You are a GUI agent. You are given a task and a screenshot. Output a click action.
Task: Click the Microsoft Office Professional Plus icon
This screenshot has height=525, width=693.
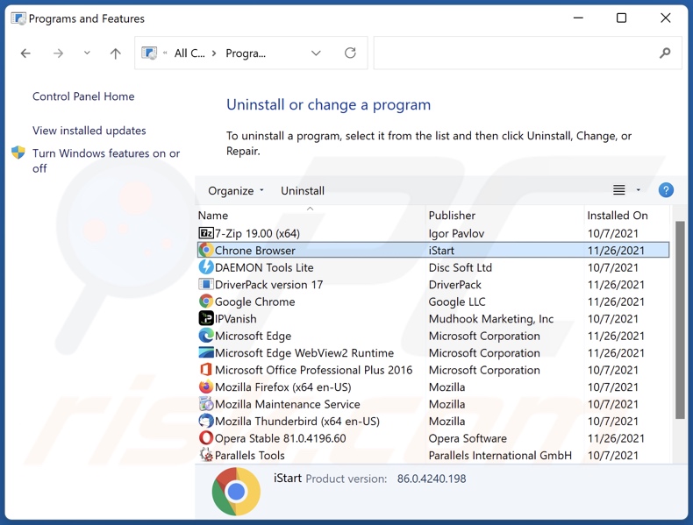(206, 370)
